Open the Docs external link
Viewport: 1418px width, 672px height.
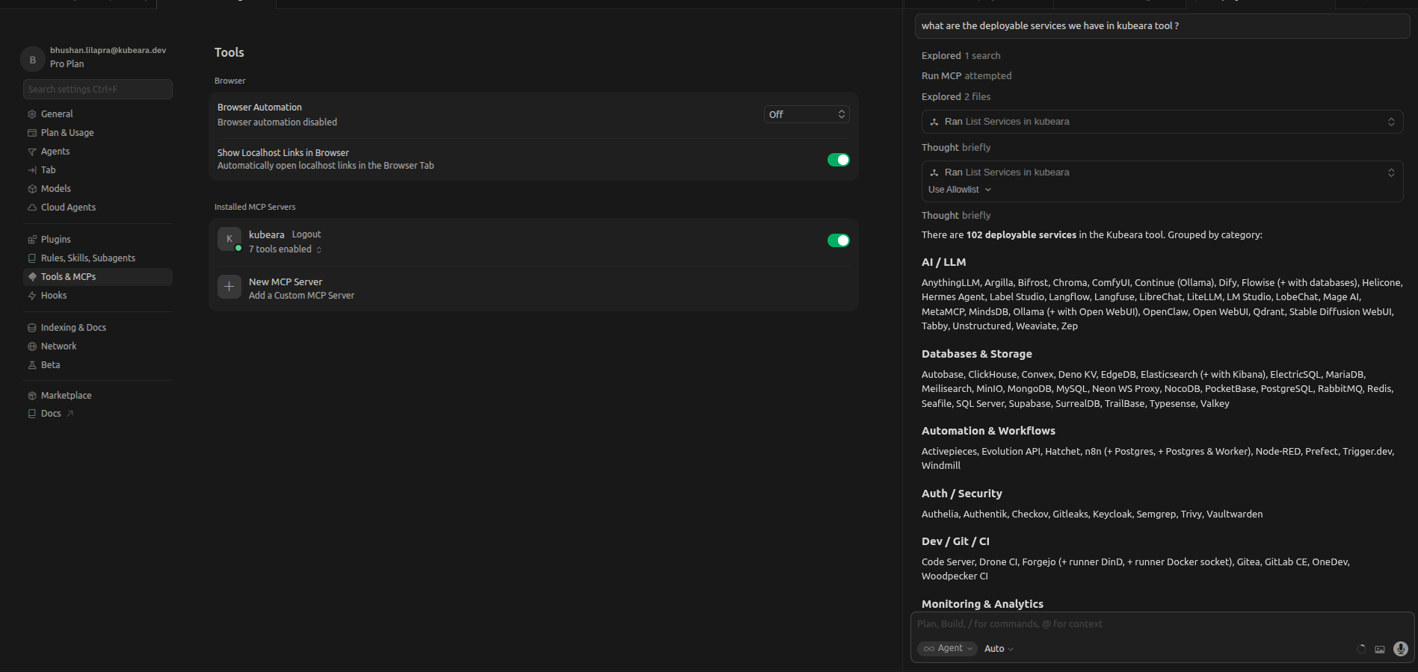tap(51, 414)
